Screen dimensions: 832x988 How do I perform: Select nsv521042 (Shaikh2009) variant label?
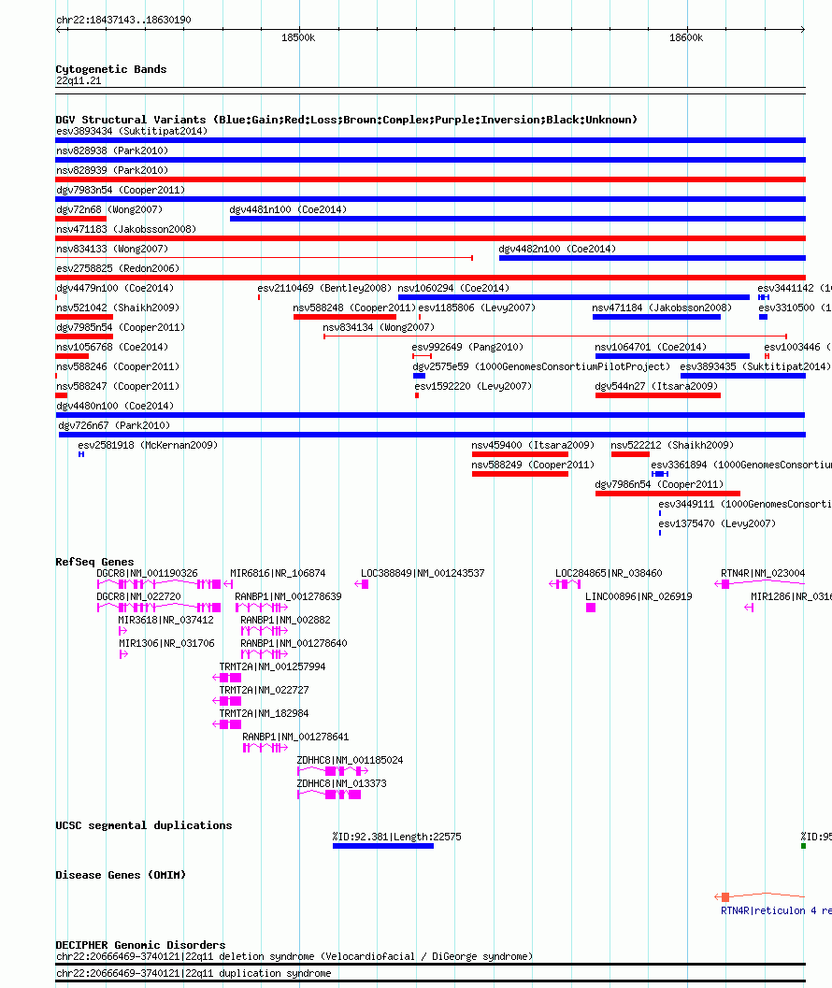[x=118, y=308]
